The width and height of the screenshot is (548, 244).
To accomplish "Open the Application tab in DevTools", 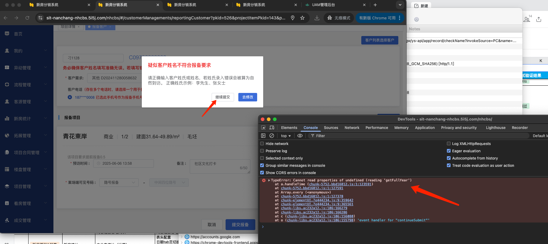I will tap(425, 128).
